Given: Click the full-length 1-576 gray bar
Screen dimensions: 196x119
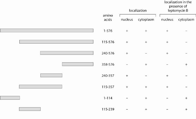Looking at the screenshot, I should click(47, 30).
